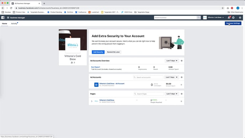Open the Standup bookmark
The image size is (245, 138).
(x=6, y=12)
